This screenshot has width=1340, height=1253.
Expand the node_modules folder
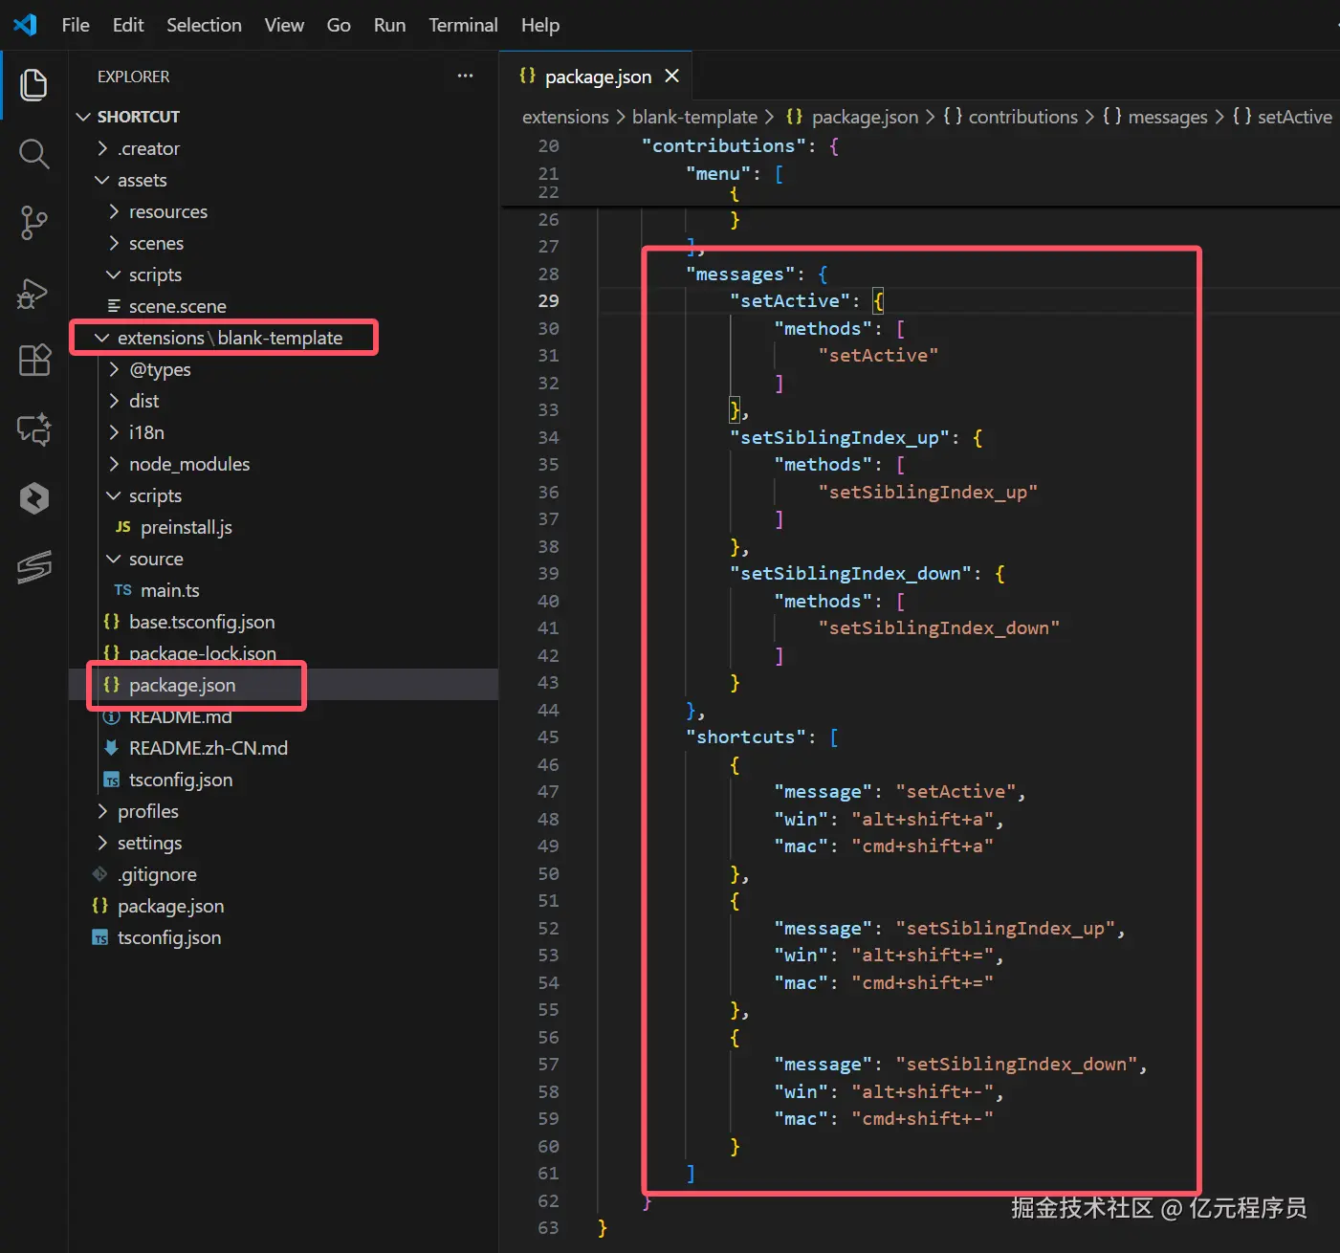pos(283,464)
